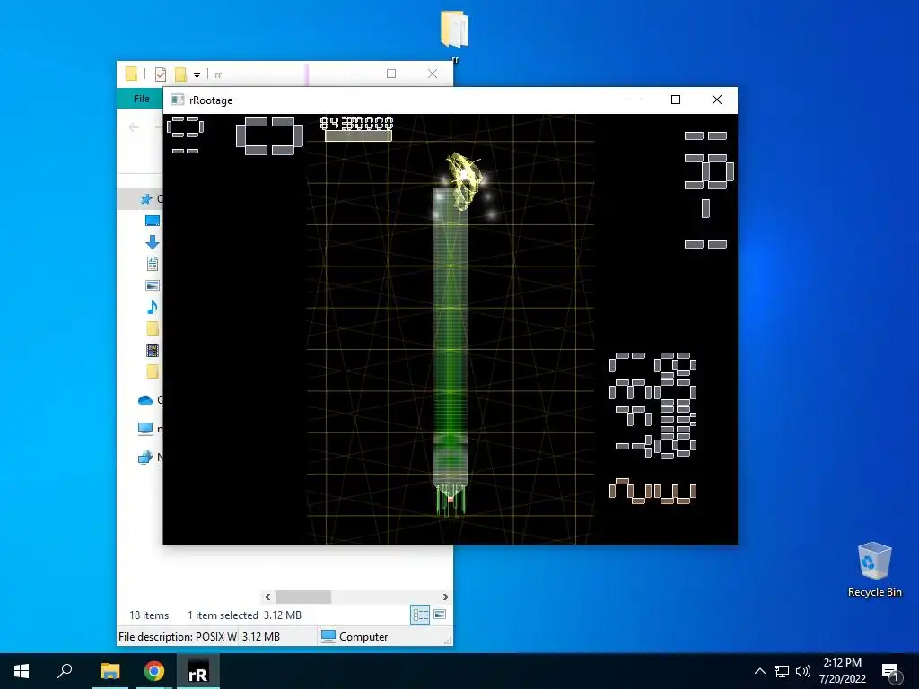The width and height of the screenshot is (919, 689).
Task: Click the '1 item selected 3.12 MB' status text
Action: 244,615
